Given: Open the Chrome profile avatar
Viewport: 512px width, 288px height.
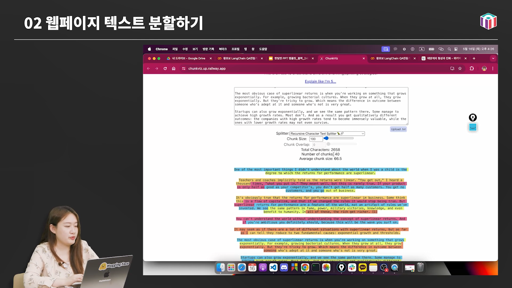Looking at the screenshot, I should coord(484,68).
